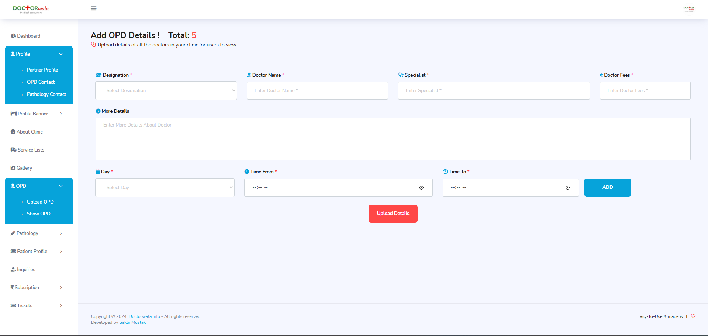Click the Profile user icon in sidebar
Image resolution: width=708 pixels, height=336 pixels.
click(13, 54)
